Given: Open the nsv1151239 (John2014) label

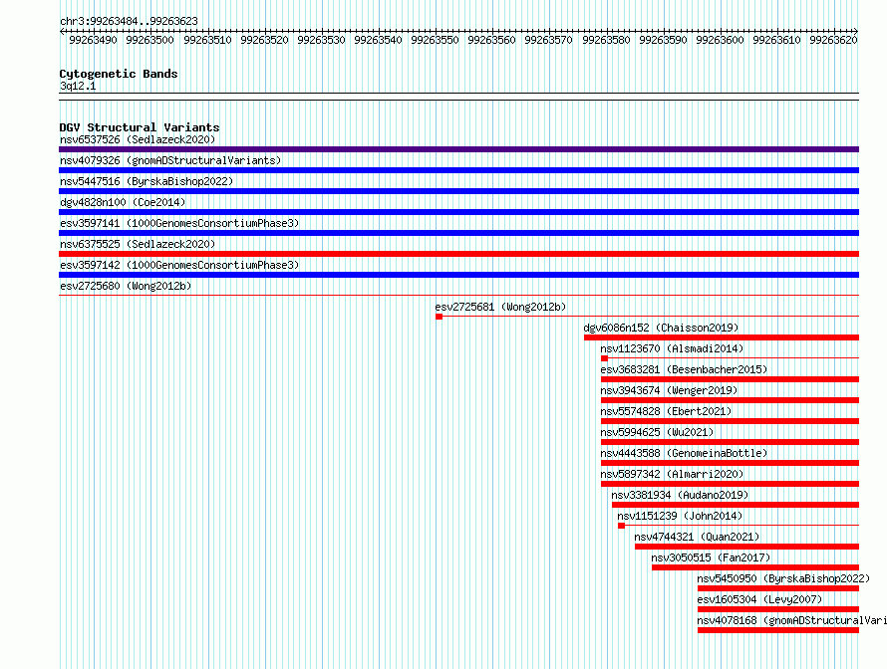Looking at the screenshot, I should 680,516.
